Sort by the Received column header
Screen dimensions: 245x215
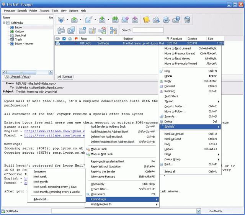click(176, 39)
